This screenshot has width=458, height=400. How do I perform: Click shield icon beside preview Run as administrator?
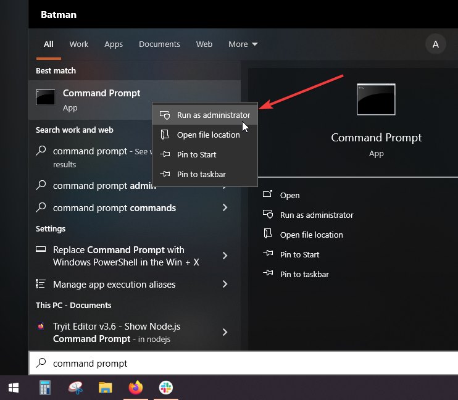(268, 214)
